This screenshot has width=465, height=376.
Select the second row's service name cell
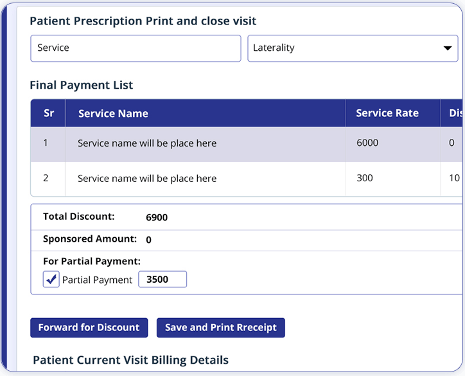(x=147, y=179)
